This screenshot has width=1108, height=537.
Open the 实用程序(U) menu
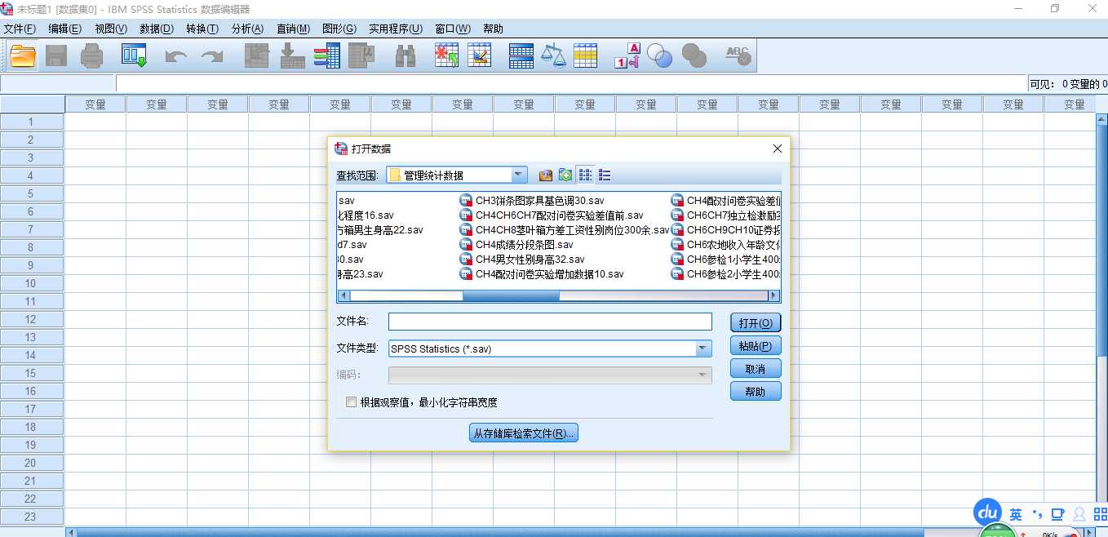tap(396, 29)
